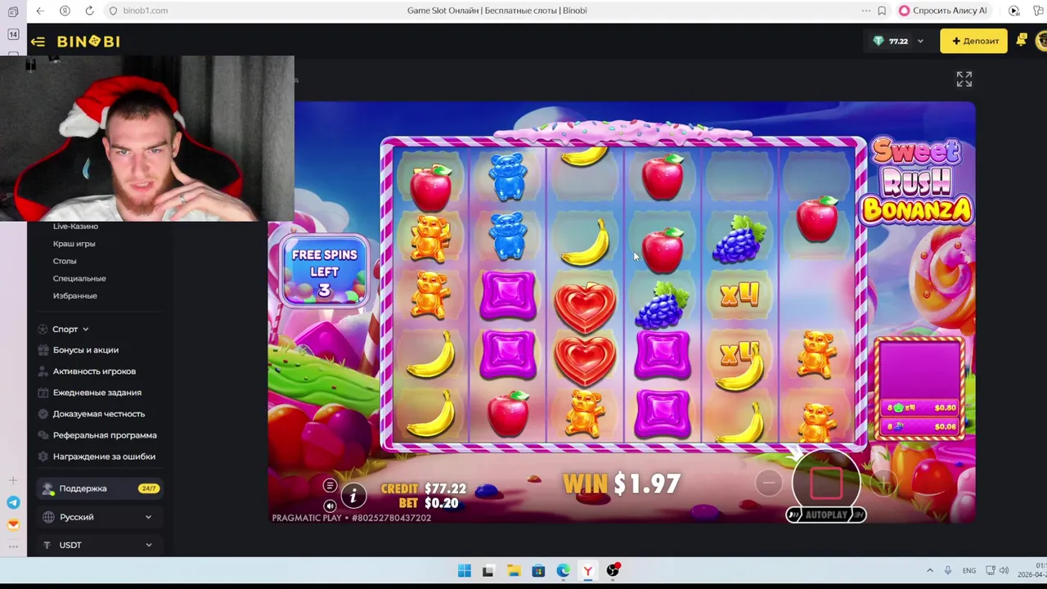
Task: Reload the page with the refresh icon
Action: [90, 11]
